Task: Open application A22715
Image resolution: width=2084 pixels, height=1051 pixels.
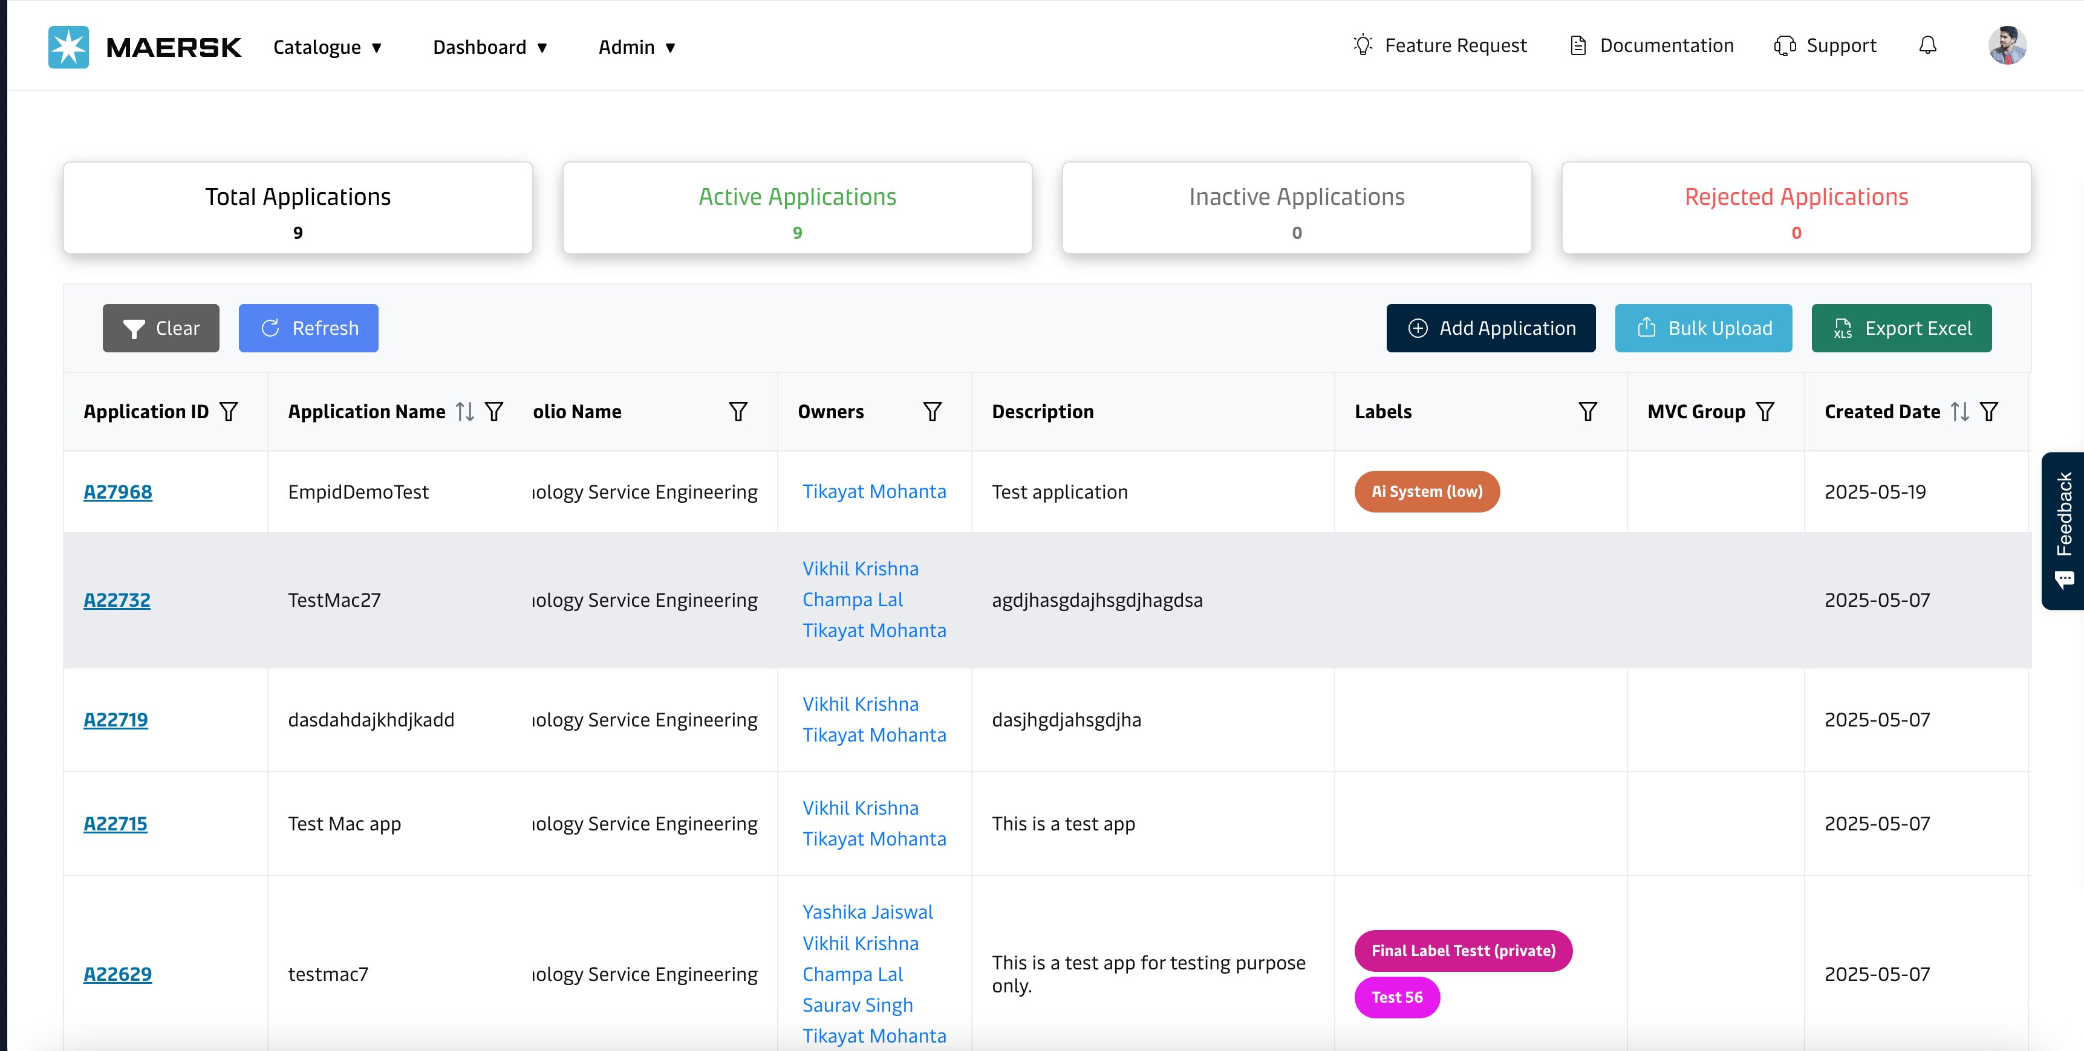Action: [x=115, y=824]
